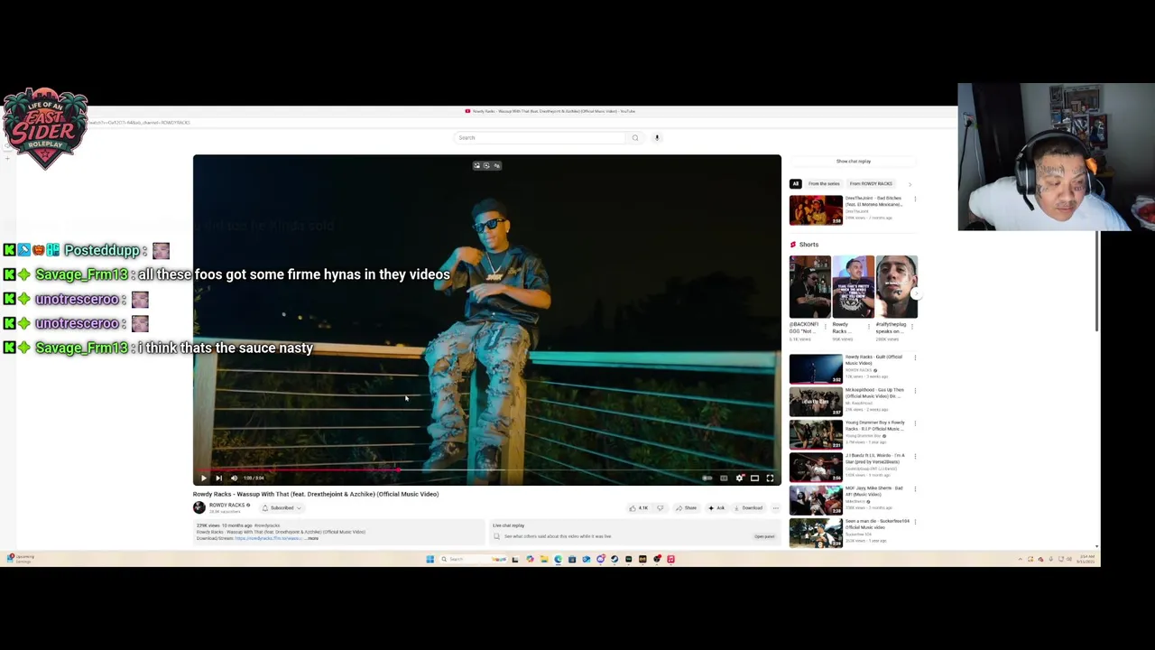Open Seen a man die Suckerfree104 video
Image resolution: width=1155 pixels, height=650 pixels.
tap(816, 533)
